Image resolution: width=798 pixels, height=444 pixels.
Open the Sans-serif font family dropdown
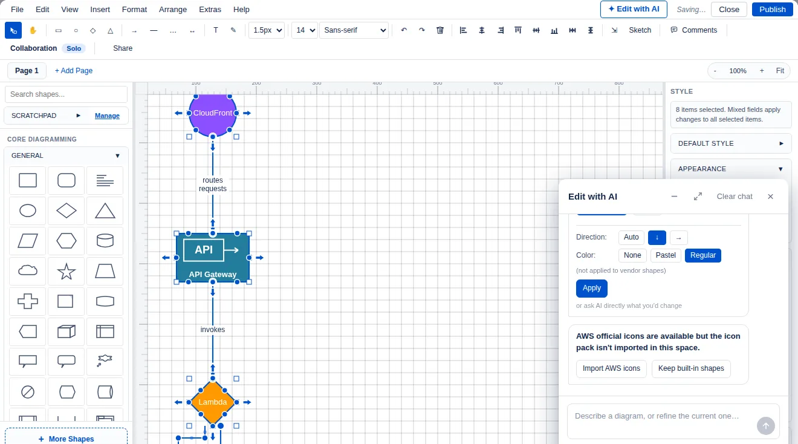click(x=354, y=30)
